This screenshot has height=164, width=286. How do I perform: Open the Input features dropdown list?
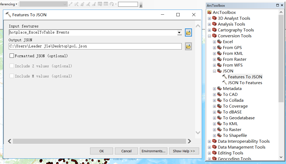pyautogui.click(x=179, y=32)
